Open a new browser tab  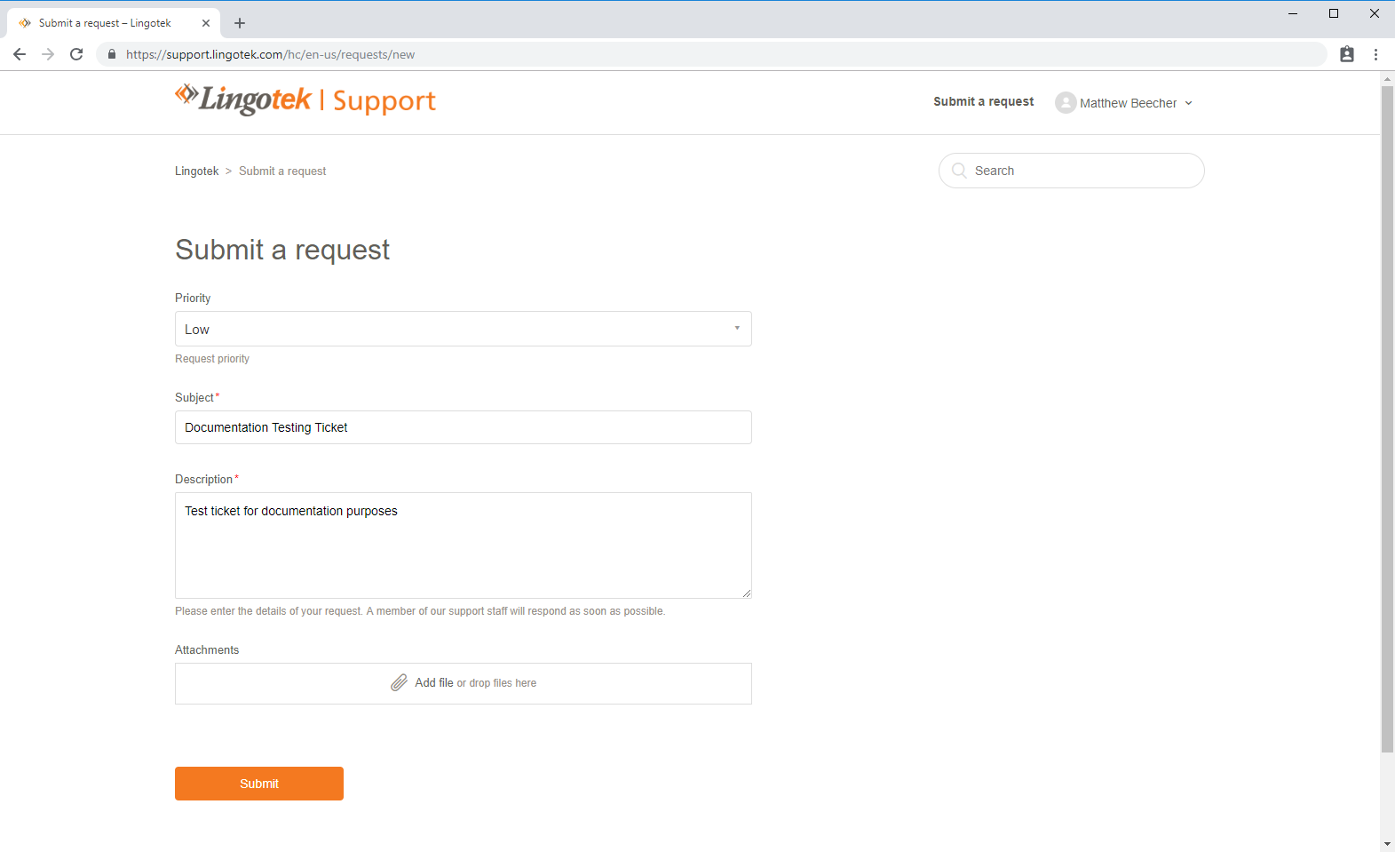(240, 23)
